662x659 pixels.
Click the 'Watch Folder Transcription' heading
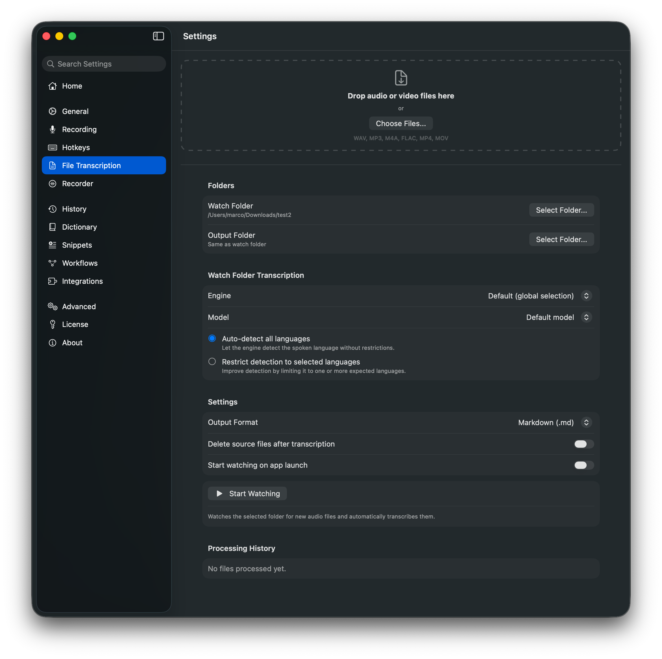[x=256, y=275]
